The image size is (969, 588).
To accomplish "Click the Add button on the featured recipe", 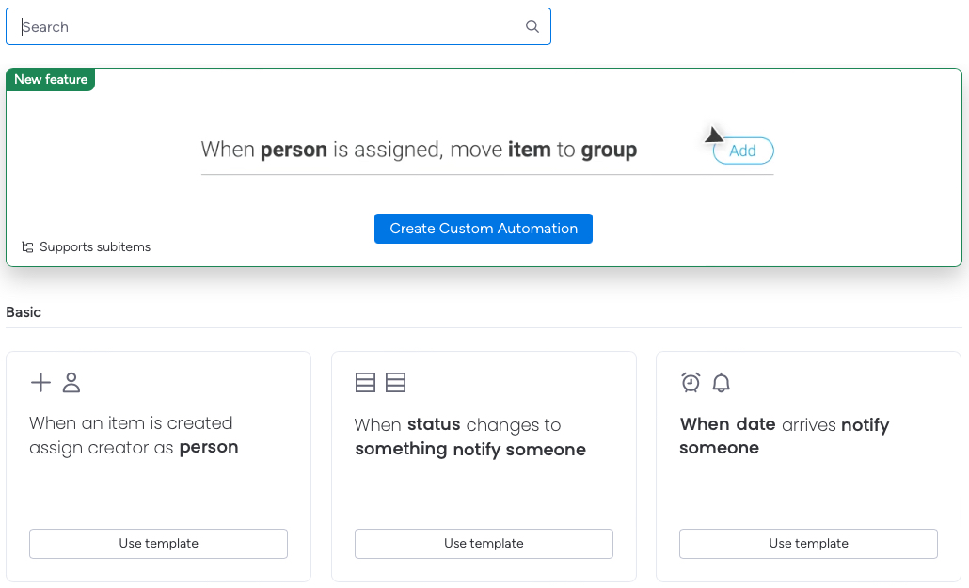I will point(742,151).
